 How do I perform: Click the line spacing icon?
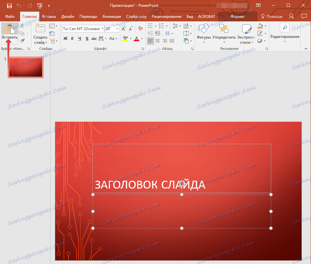175,26
